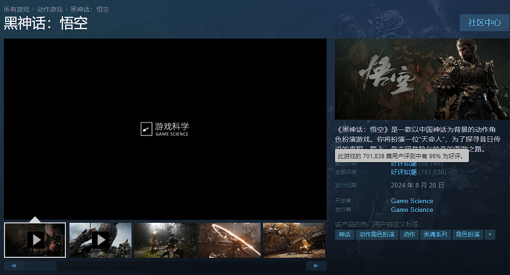Click the right arrow of thumbnail strip

[x=316, y=266]
